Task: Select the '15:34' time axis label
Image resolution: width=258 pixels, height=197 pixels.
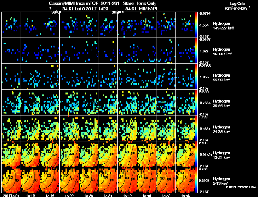Action: (108, 196)
